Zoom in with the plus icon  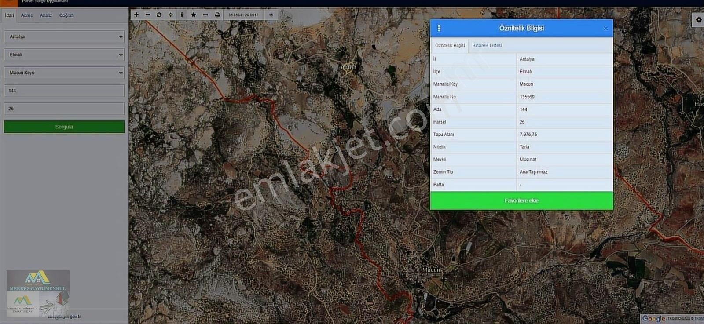point(136,15)
